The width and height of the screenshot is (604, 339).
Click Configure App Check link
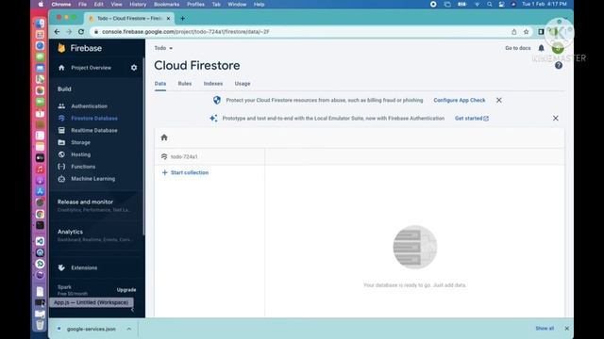click(460, 100)
